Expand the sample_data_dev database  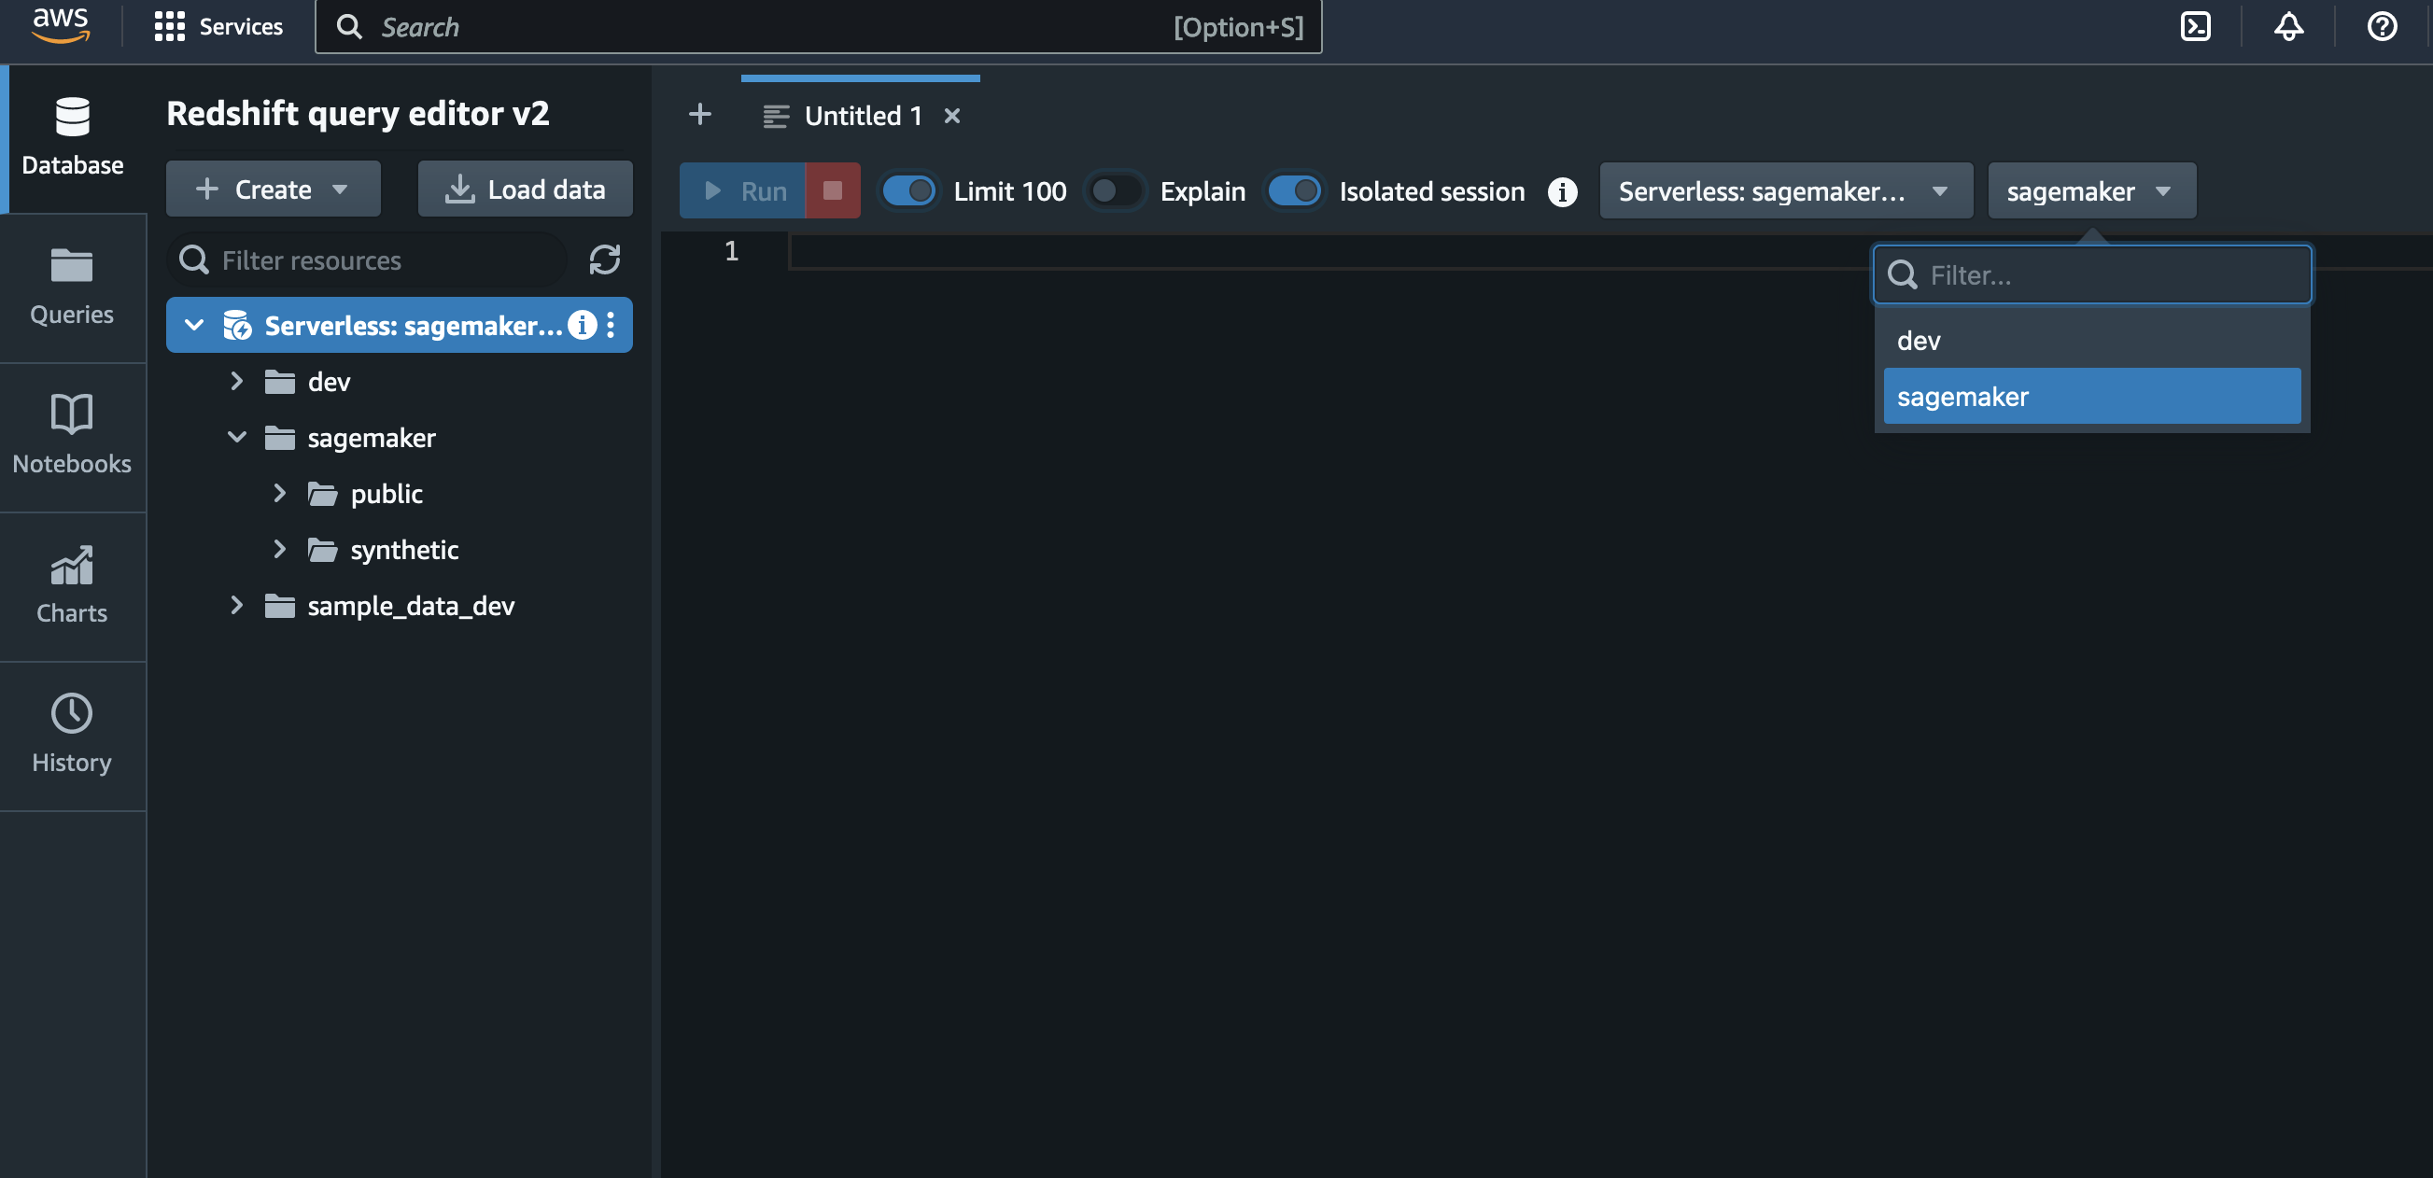point(237,604)
